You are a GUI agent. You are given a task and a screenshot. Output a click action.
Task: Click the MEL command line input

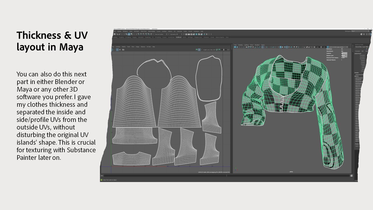click(165, 176)
